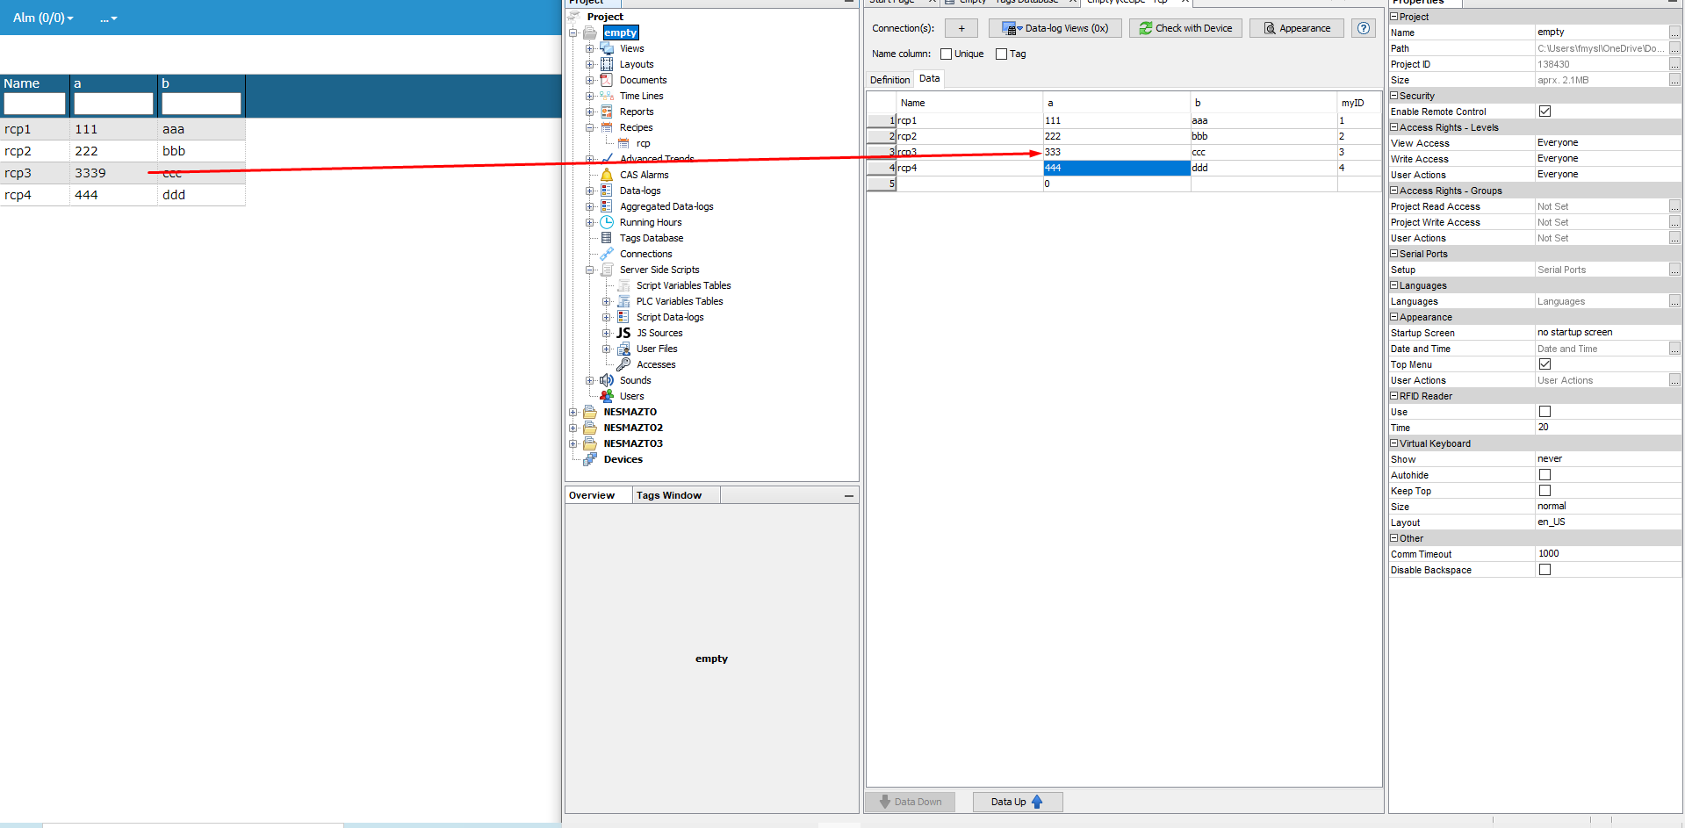Collapse the Virtual Keyboard properties section

point(1394,443)
